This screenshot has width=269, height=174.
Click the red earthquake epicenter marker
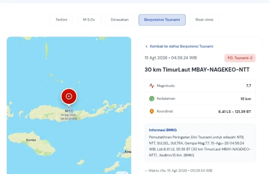69,96
